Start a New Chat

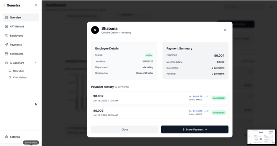coord(18,71)
